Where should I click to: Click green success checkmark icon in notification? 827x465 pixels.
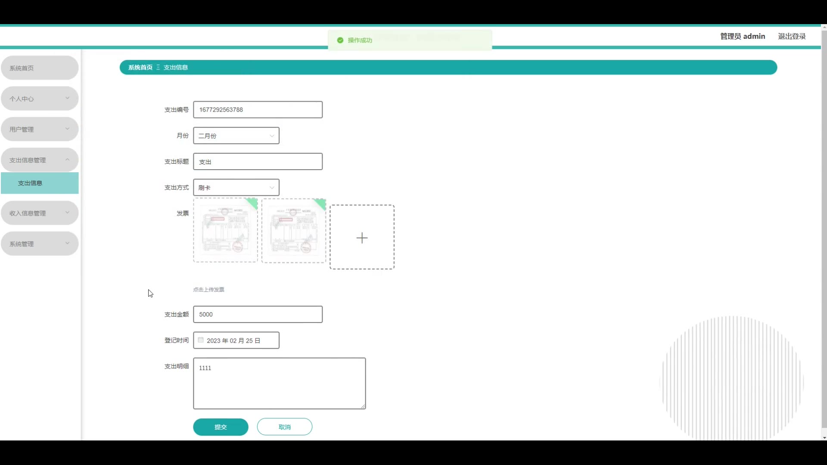tap(340, 40)
